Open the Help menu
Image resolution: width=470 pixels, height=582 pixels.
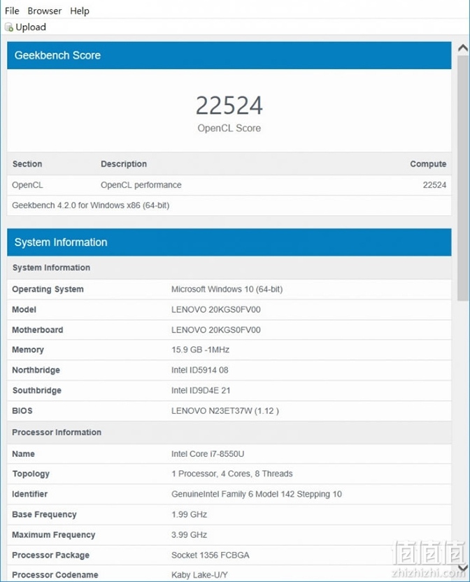tap(80, 10)
